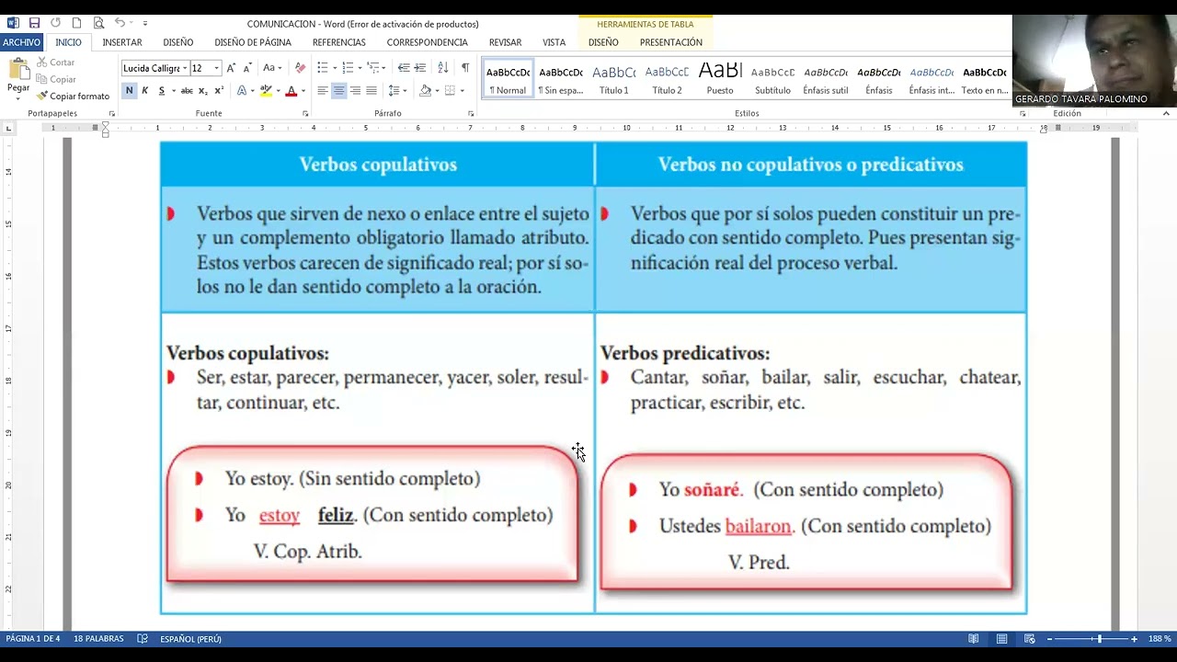Click the web layout view icon
Image resolution: width=1177 pixels, height=662 pixels.
pyautogui.click(x=1030, y=639)
